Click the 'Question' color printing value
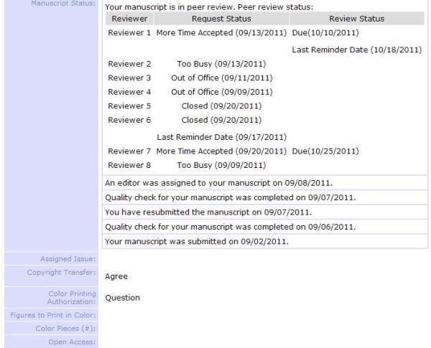 123,298
